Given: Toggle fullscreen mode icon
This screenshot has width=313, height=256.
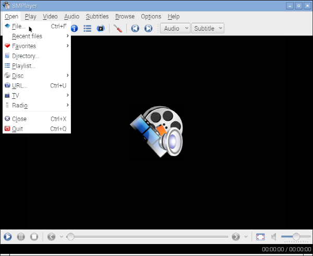Looking at the screenshot, I should [260, 237].
